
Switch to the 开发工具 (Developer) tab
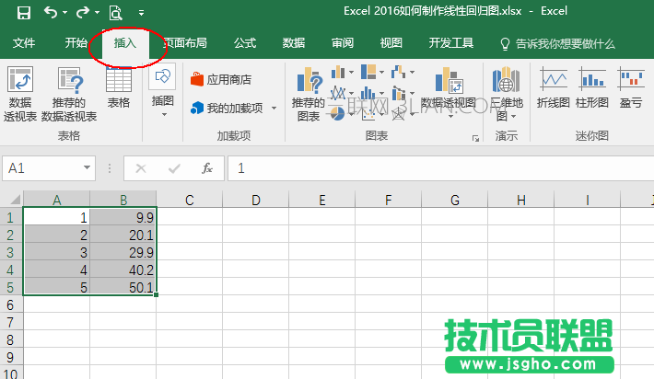tap(450, 43)
